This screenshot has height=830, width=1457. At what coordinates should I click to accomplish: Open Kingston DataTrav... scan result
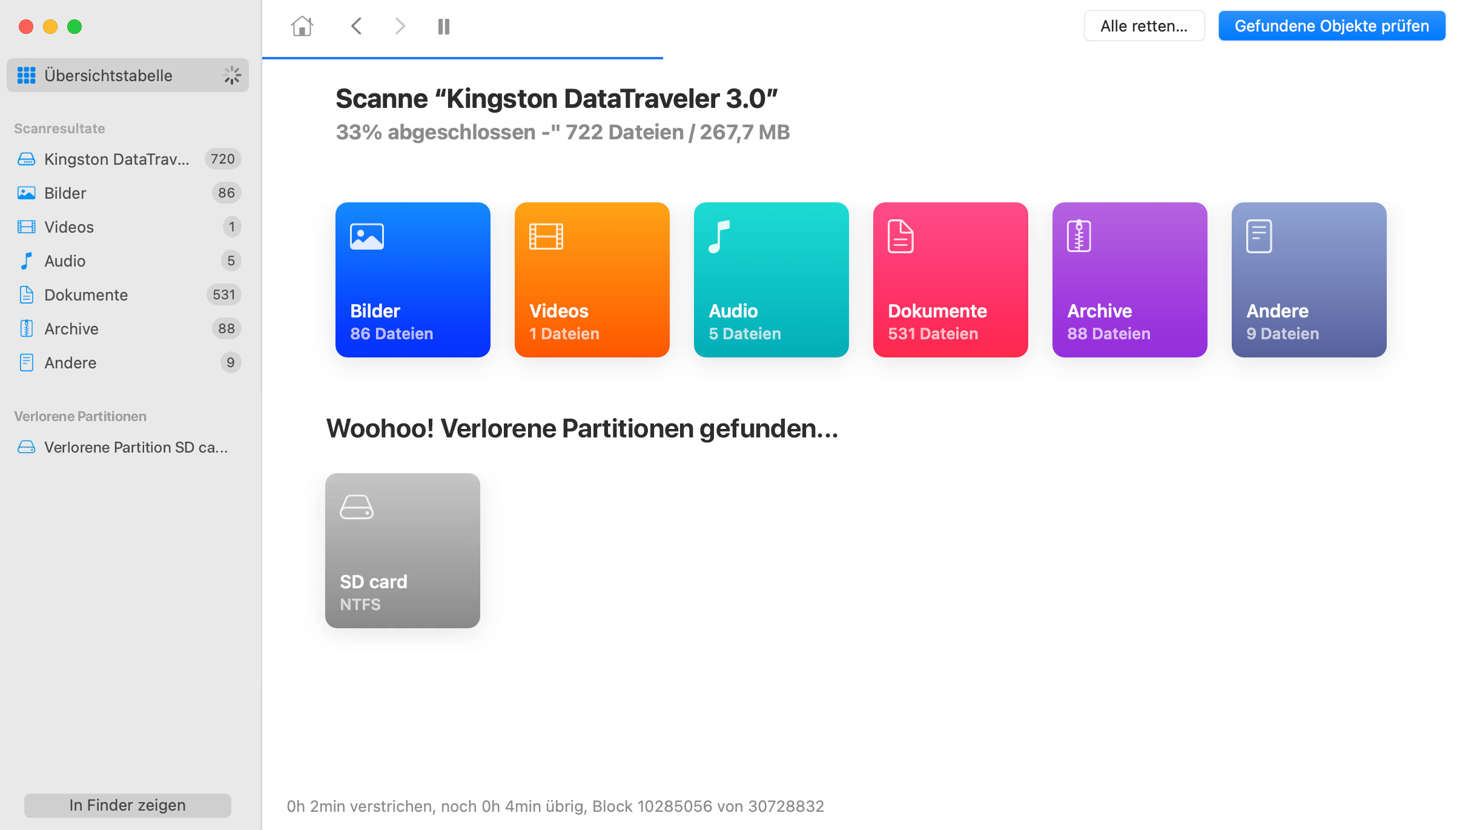[x=128, y=159]
